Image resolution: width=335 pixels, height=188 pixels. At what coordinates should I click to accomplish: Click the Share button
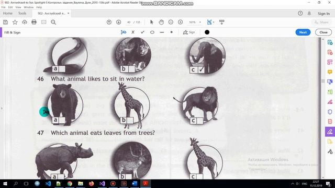tap(321, 22)
